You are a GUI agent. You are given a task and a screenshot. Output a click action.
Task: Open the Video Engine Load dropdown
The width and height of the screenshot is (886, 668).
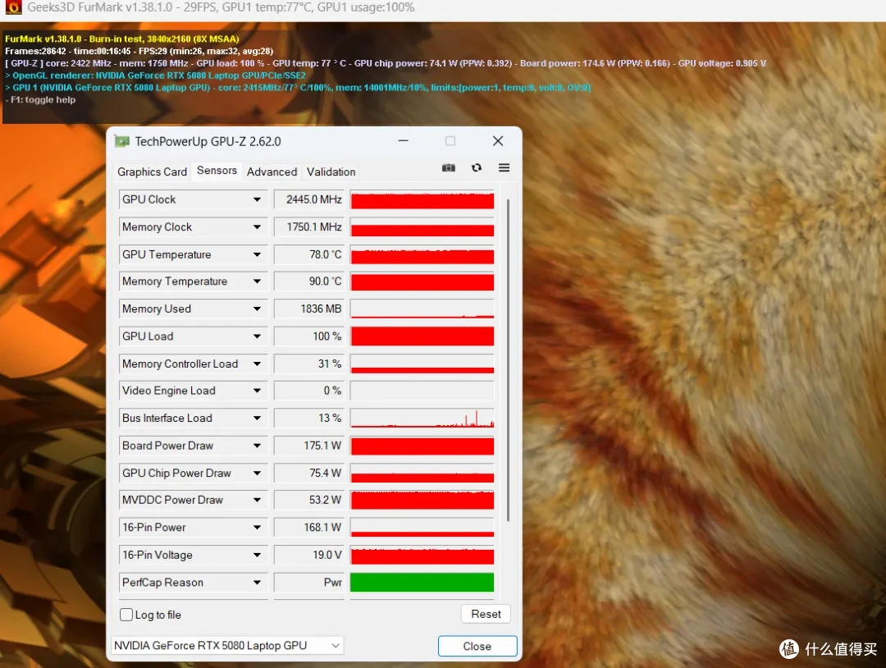coord(257,391)
